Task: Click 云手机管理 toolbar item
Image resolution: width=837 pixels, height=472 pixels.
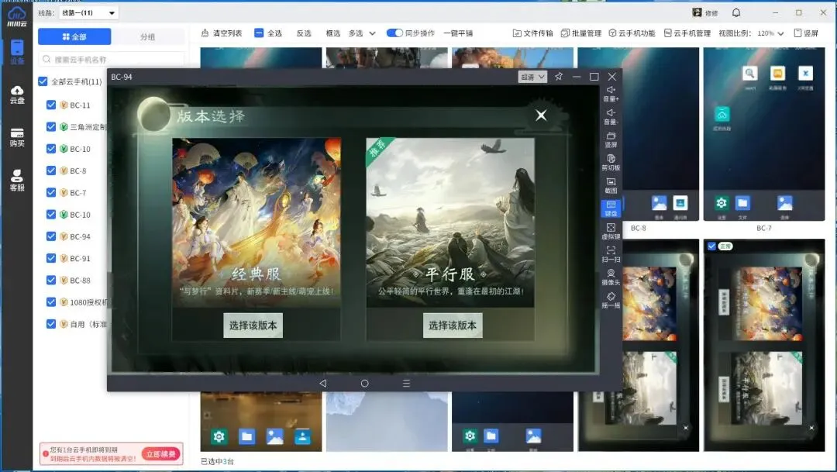Action: (x=687, y=33)
